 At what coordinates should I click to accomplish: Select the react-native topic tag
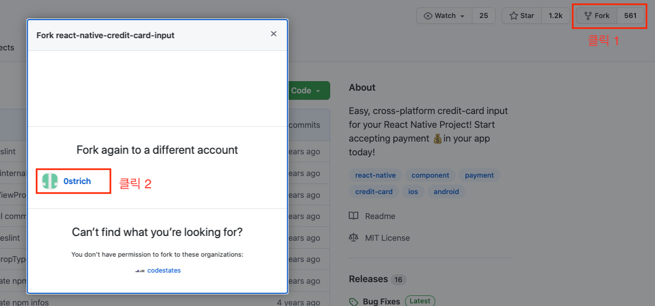tap(375, 176)
